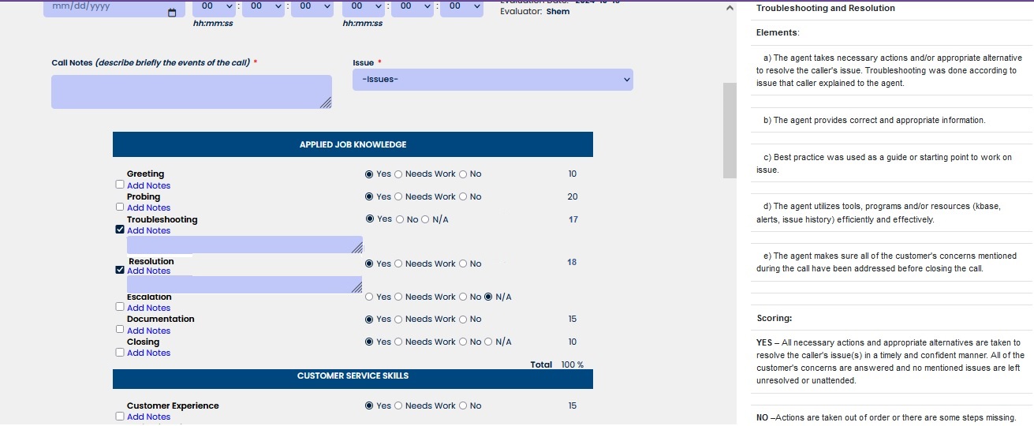The height and width of the screenshot is (426, 1034).
Task: Open the last seconds dropdown in the top time row
Action: click(x=461, y=6)
